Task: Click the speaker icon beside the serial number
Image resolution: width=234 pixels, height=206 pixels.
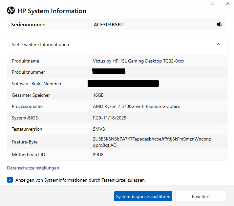Action: point(219,24)
